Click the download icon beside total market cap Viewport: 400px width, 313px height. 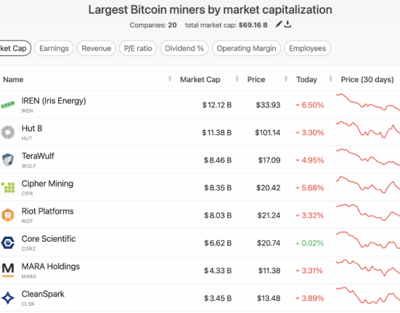point(287,24)
